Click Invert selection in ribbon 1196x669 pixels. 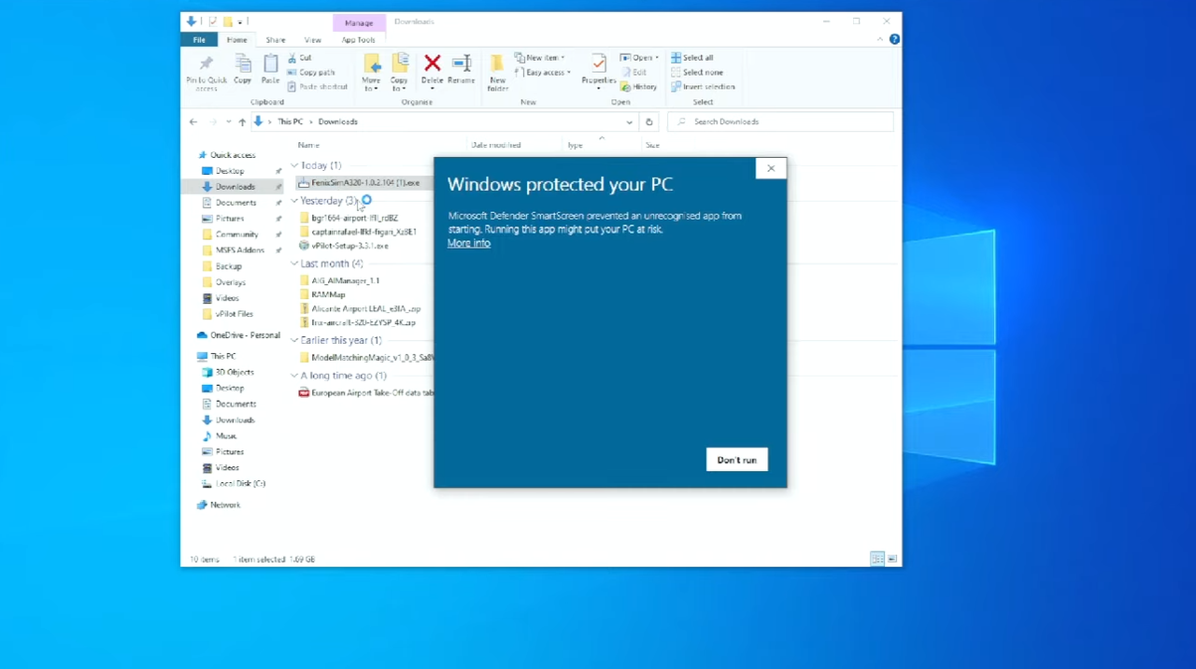click(703, 87)
